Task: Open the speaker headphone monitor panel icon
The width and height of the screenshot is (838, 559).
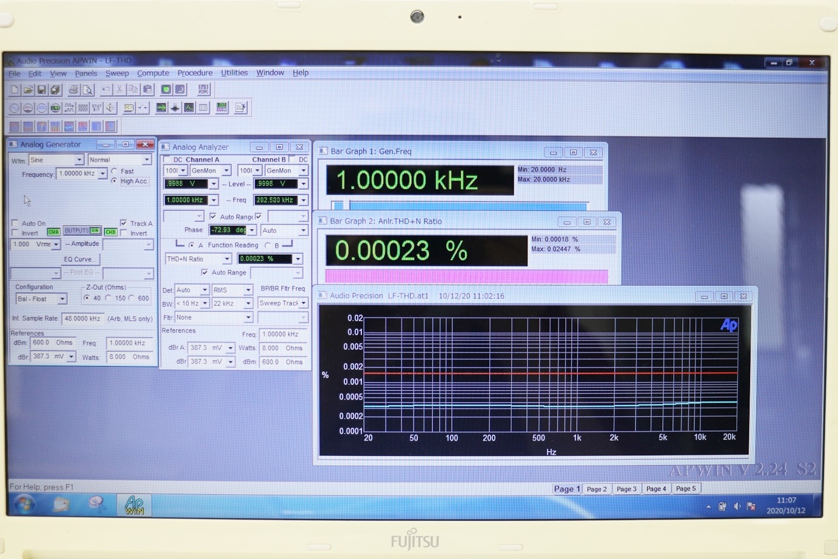Action: (x=110, y=108)
